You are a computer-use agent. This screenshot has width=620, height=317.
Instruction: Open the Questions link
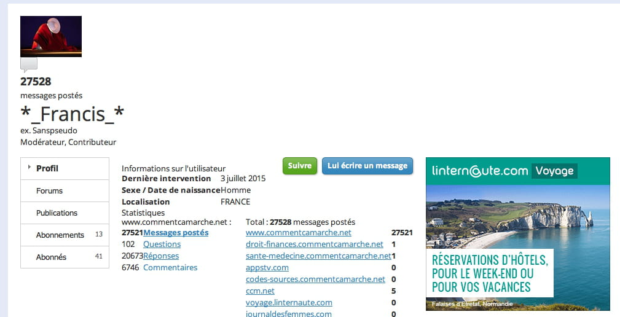[x=162, y=245]
